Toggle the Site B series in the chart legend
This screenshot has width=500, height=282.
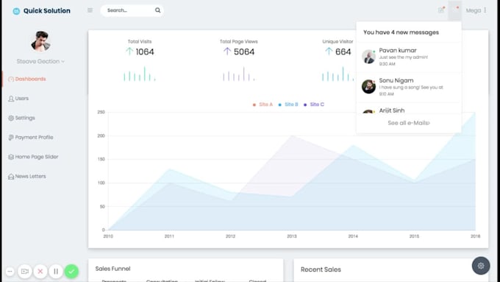pyautogui.click(x=288, y=105)
